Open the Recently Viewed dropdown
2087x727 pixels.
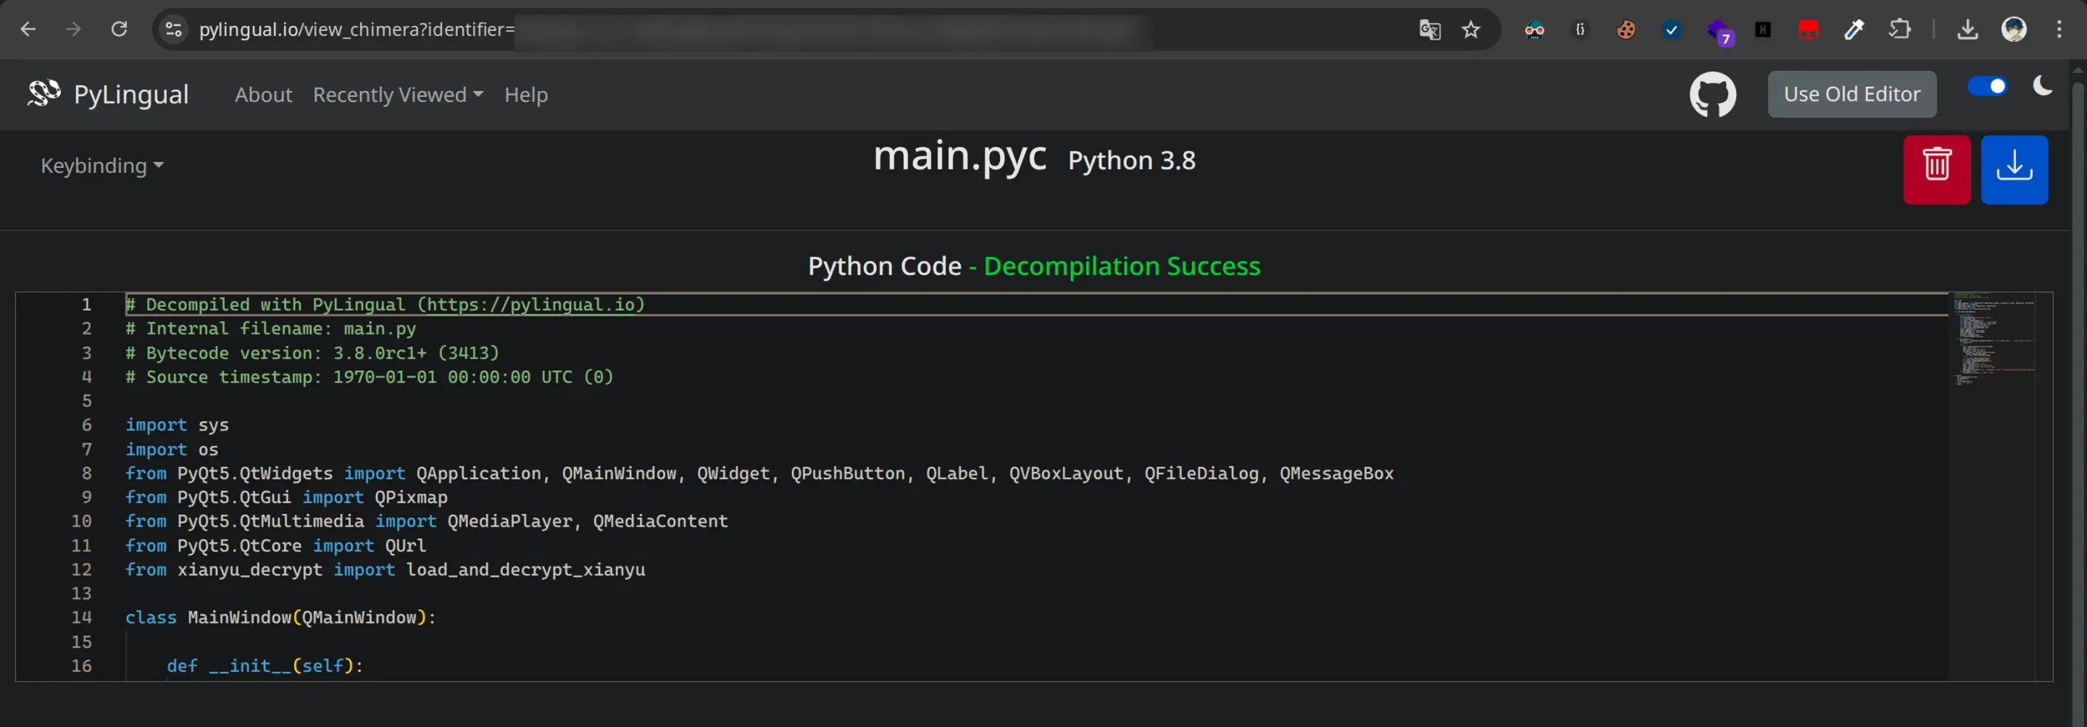pos(398,95)
